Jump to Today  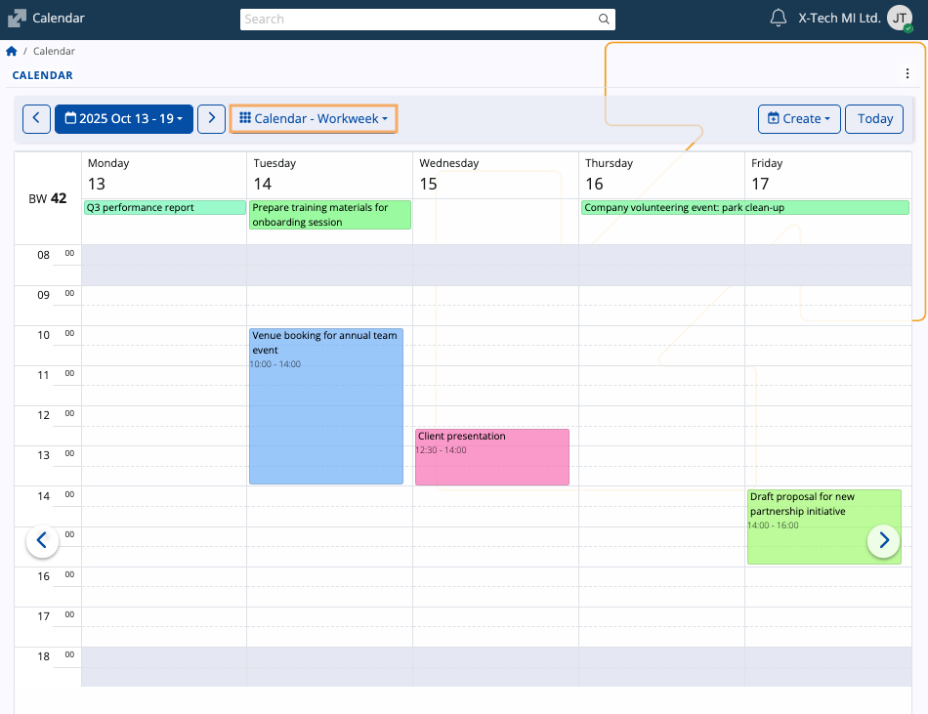874,118
